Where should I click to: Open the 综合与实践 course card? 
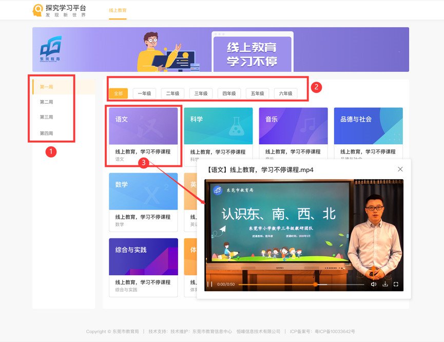click(143, 266)
